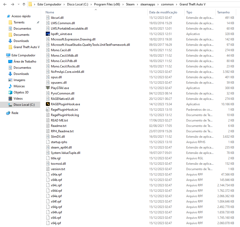
Task: Sort by Data de modificação column
Action: tap(163, 12)
